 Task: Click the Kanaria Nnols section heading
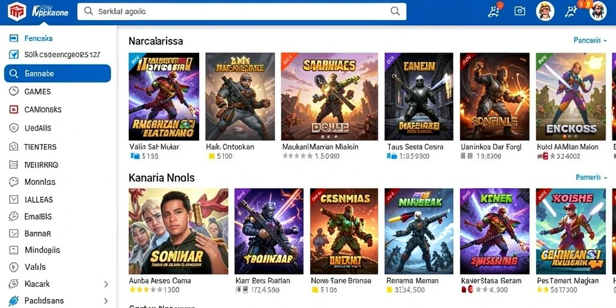tap(161, 177)
